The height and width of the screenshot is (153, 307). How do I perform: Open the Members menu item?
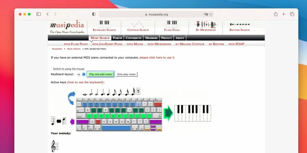click(x=151, y=38)
